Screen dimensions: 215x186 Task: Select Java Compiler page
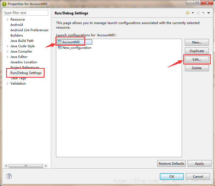click(x=21, y=52)
